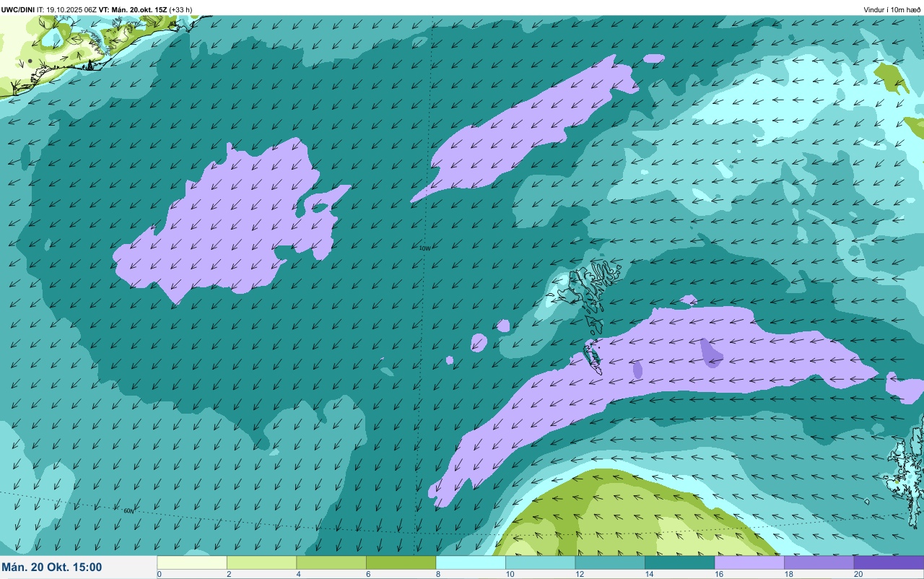Viewport: 924px width, 579px height.
Task: Click the small dark purple patch east of Faroes
Action: (712, 353)
